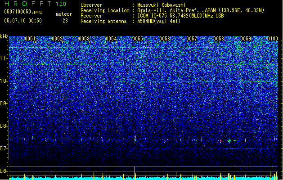Click the 0100 time marker
This screenshot has width=283, height=180.
click(273, 39)
